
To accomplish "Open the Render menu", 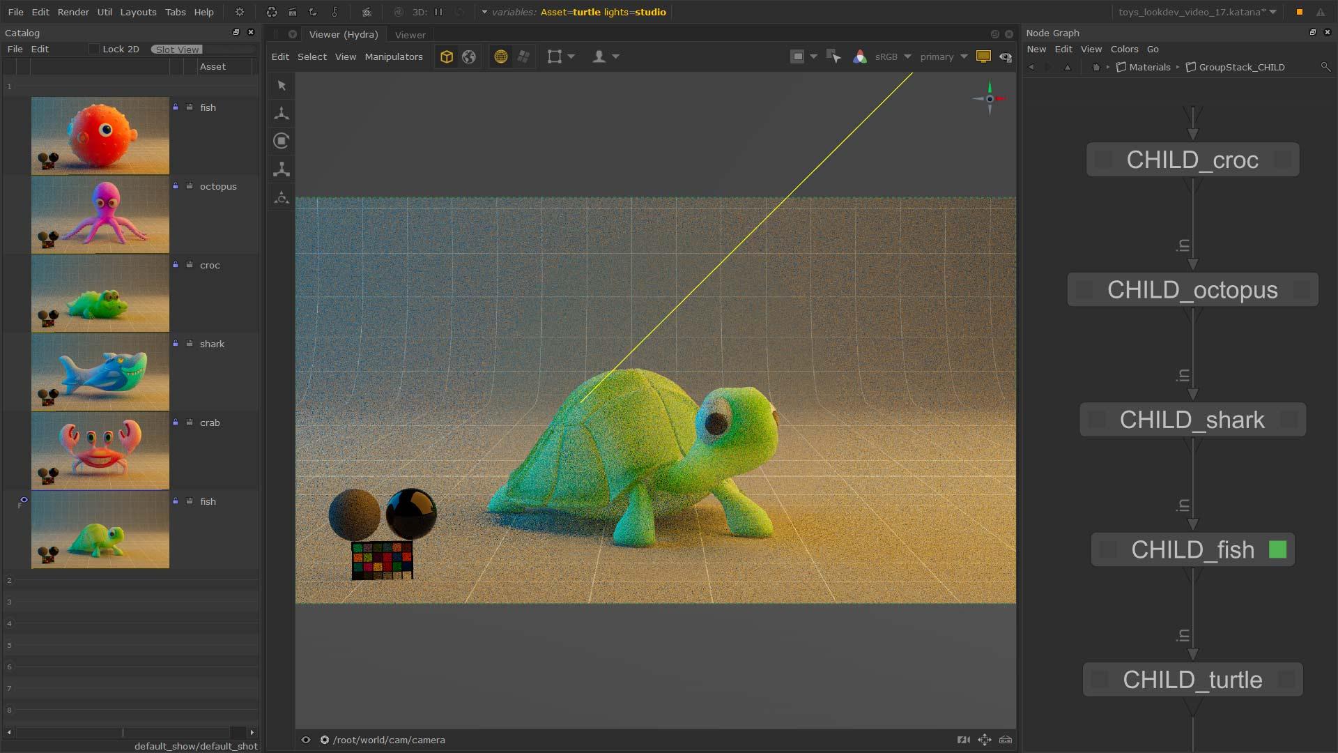I will click(73, 12).
